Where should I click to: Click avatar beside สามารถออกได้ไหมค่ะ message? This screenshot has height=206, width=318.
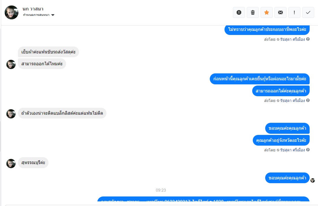pos(11,64)
